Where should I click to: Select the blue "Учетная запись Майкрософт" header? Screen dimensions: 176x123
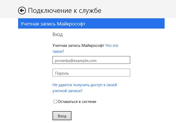91,24
